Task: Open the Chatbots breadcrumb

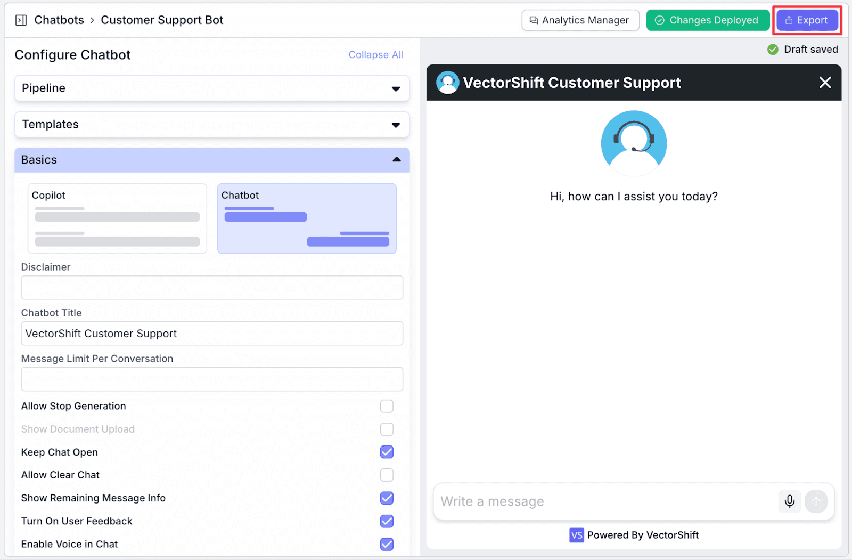Action: click(x=59, y=20)
